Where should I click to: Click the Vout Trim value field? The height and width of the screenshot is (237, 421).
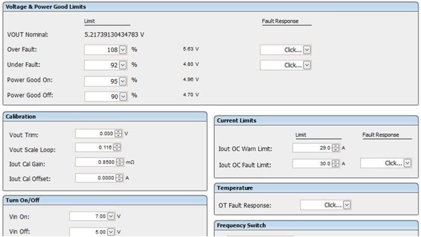(x=95, y=133)
